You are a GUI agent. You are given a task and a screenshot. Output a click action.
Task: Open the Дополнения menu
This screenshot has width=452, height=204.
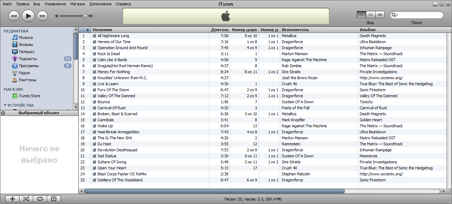pos(101,4)
